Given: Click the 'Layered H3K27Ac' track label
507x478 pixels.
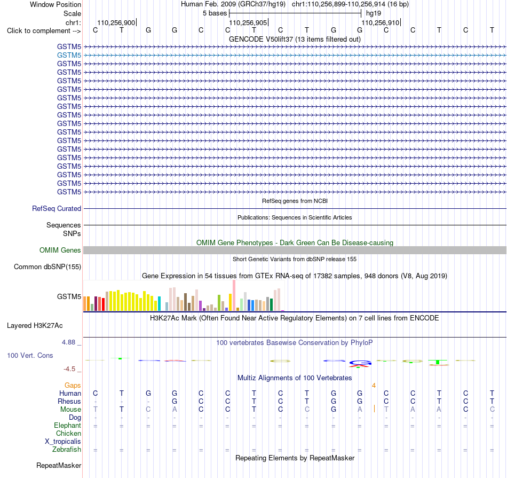Looking at the screenshot, I should click(x=35, y=326).
